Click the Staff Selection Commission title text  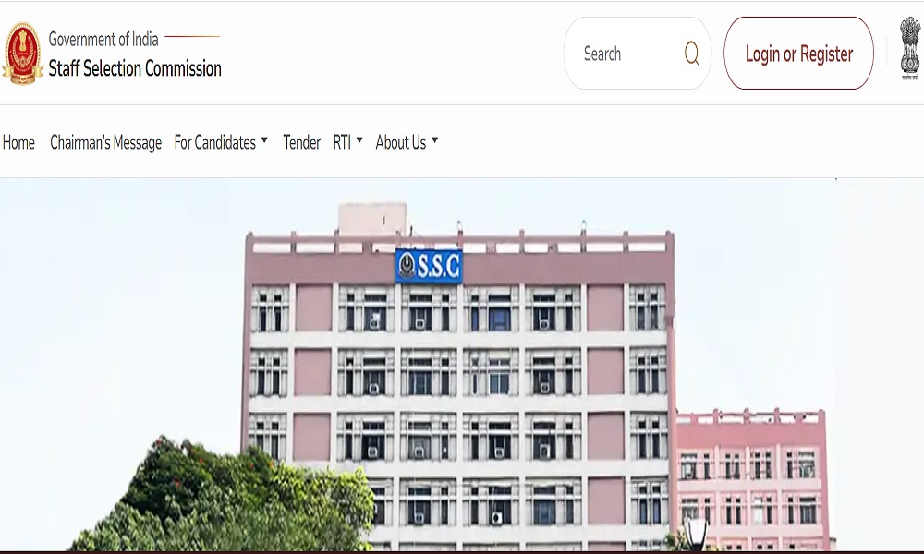tap(135, 68)
